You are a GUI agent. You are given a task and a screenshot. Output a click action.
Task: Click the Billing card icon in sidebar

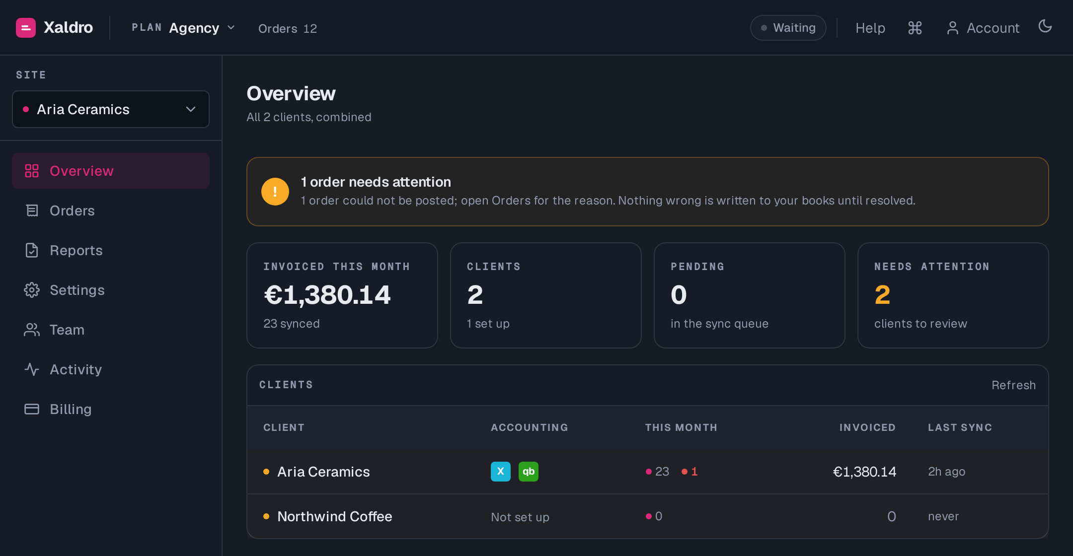pos(32,409)
